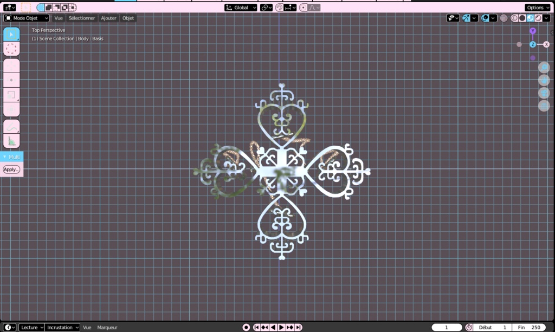Open the Mode Objet dropdown
Image resolution: width=555 pixels, height=332 pixels.
[27, 18]
